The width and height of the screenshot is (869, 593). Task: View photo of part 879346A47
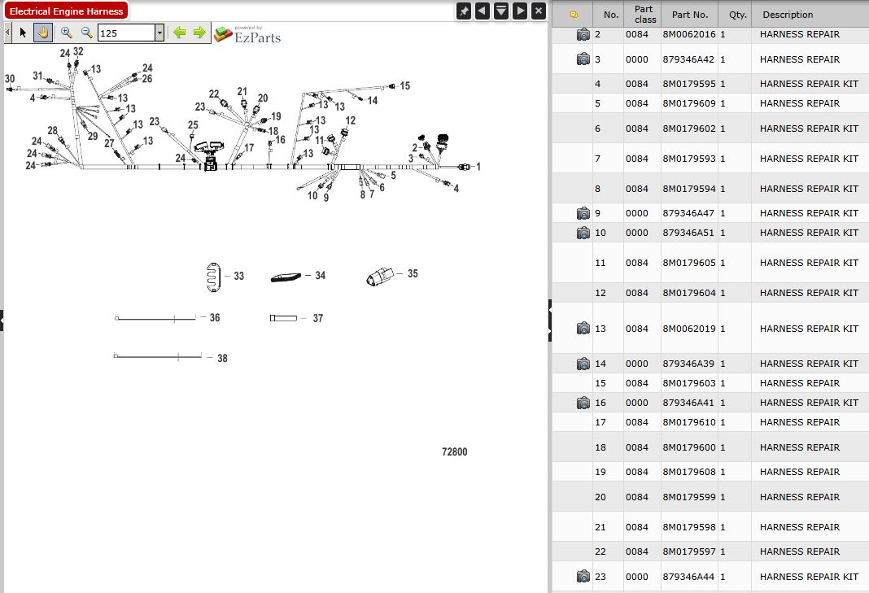point(583,213)
